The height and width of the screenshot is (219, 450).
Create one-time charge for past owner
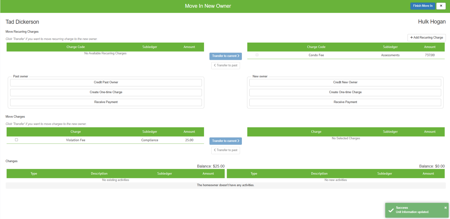(x=106, y=92)
